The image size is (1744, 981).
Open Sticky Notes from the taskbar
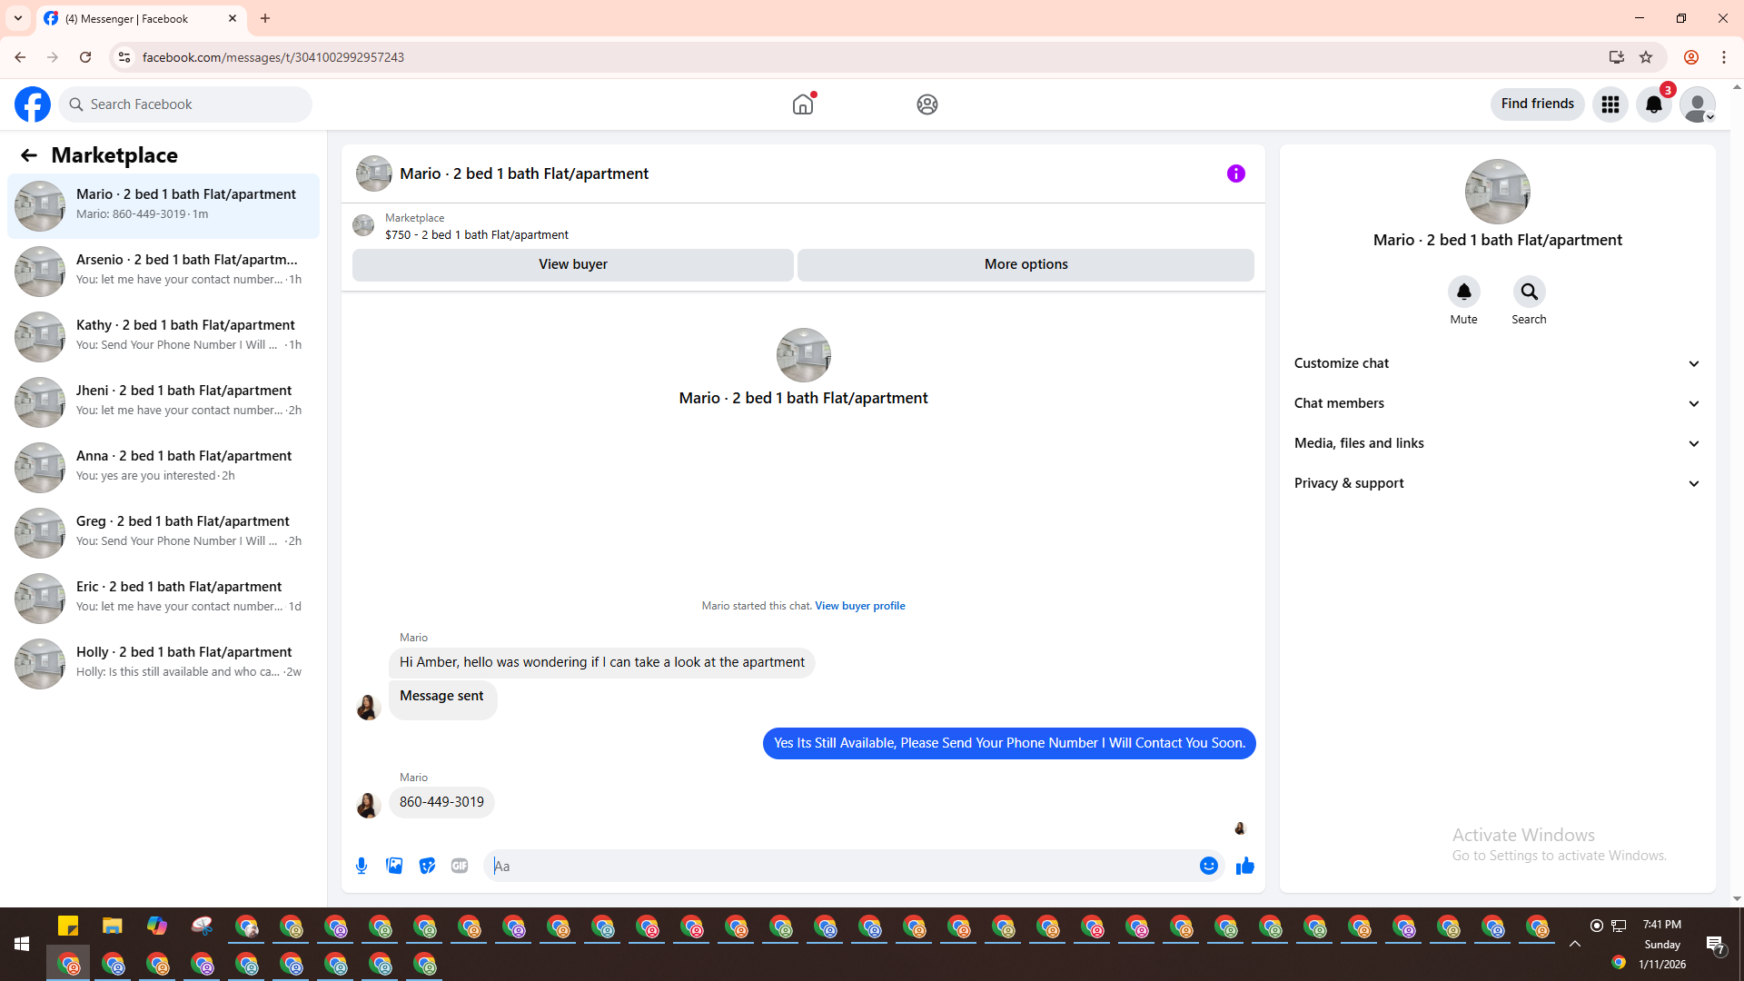point(68,926)
